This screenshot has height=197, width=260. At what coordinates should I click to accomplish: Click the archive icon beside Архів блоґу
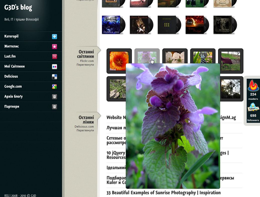55,96
